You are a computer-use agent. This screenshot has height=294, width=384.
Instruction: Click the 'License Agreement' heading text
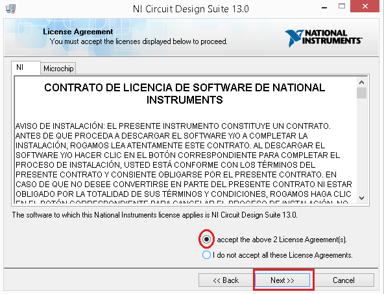pyautogui.click(x=78, y=32)
